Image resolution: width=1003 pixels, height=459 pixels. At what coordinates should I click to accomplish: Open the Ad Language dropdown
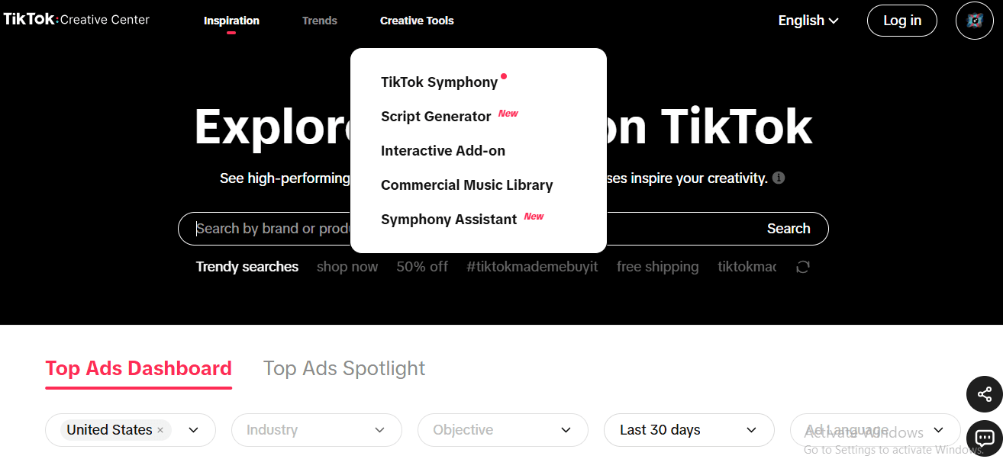point(875,430)
